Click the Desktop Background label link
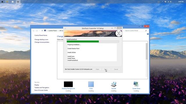This screenshot has height=104, width=186. point(68,89)
